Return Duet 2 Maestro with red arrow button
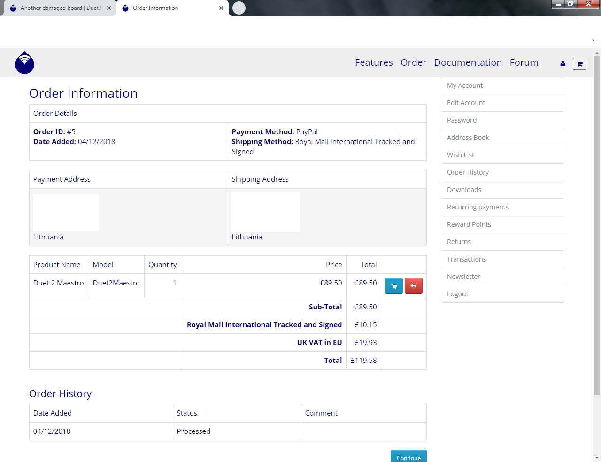 (414, 286)
